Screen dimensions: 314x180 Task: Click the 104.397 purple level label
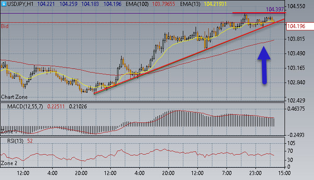[275, 9]
